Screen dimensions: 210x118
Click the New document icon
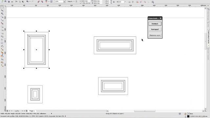pos(2,1)
